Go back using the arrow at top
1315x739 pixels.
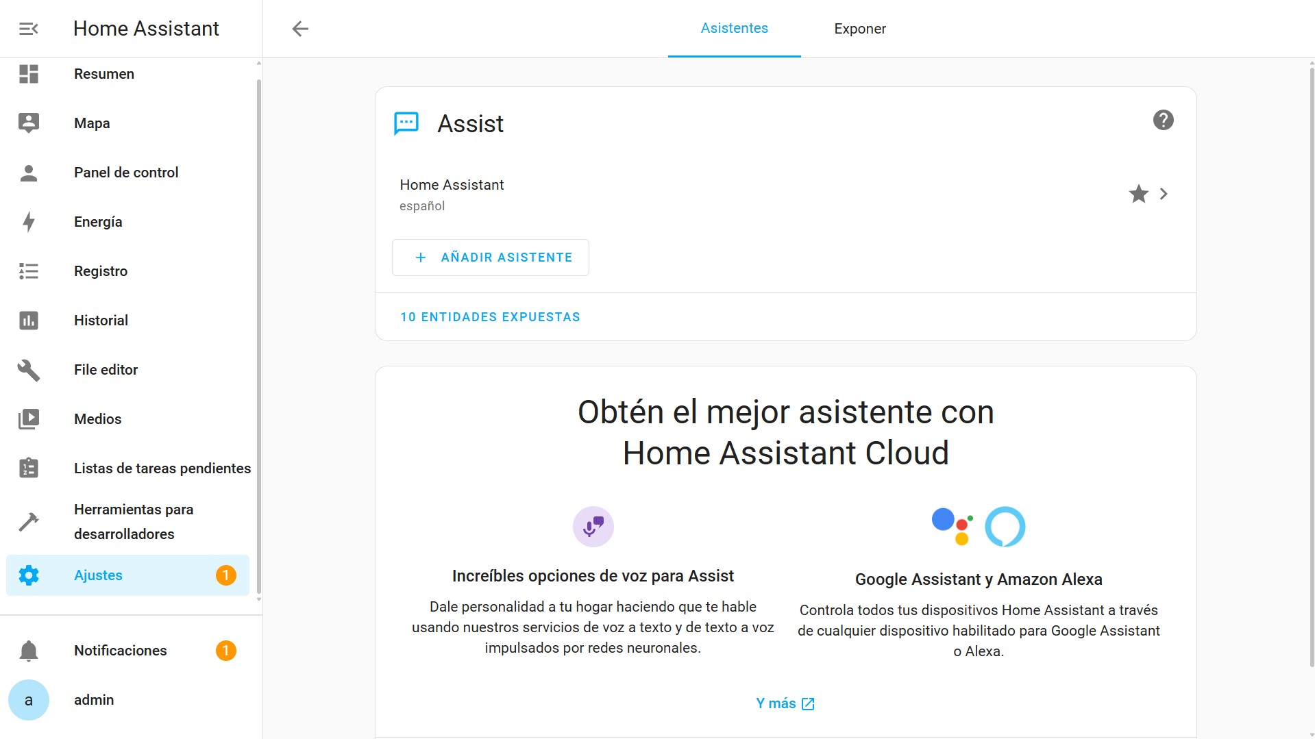[x=299, y=28]
